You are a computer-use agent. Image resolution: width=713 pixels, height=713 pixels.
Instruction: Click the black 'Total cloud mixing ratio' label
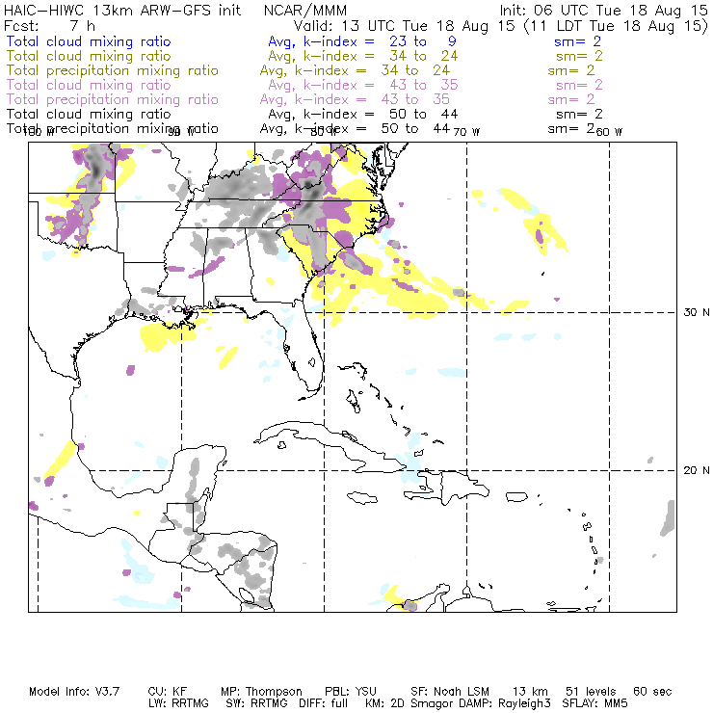click(89, 114)
